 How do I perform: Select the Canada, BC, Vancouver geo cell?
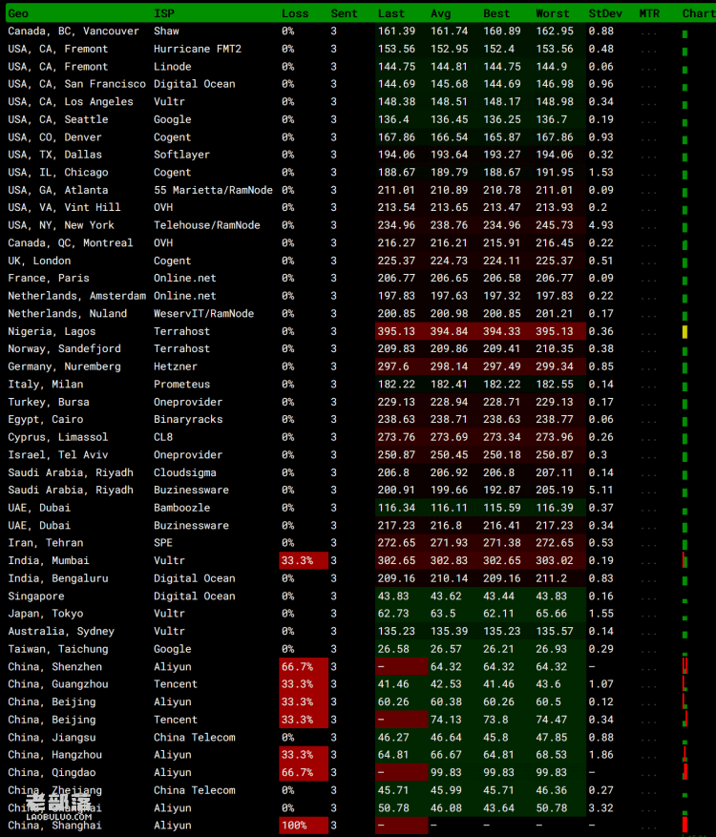74,31
